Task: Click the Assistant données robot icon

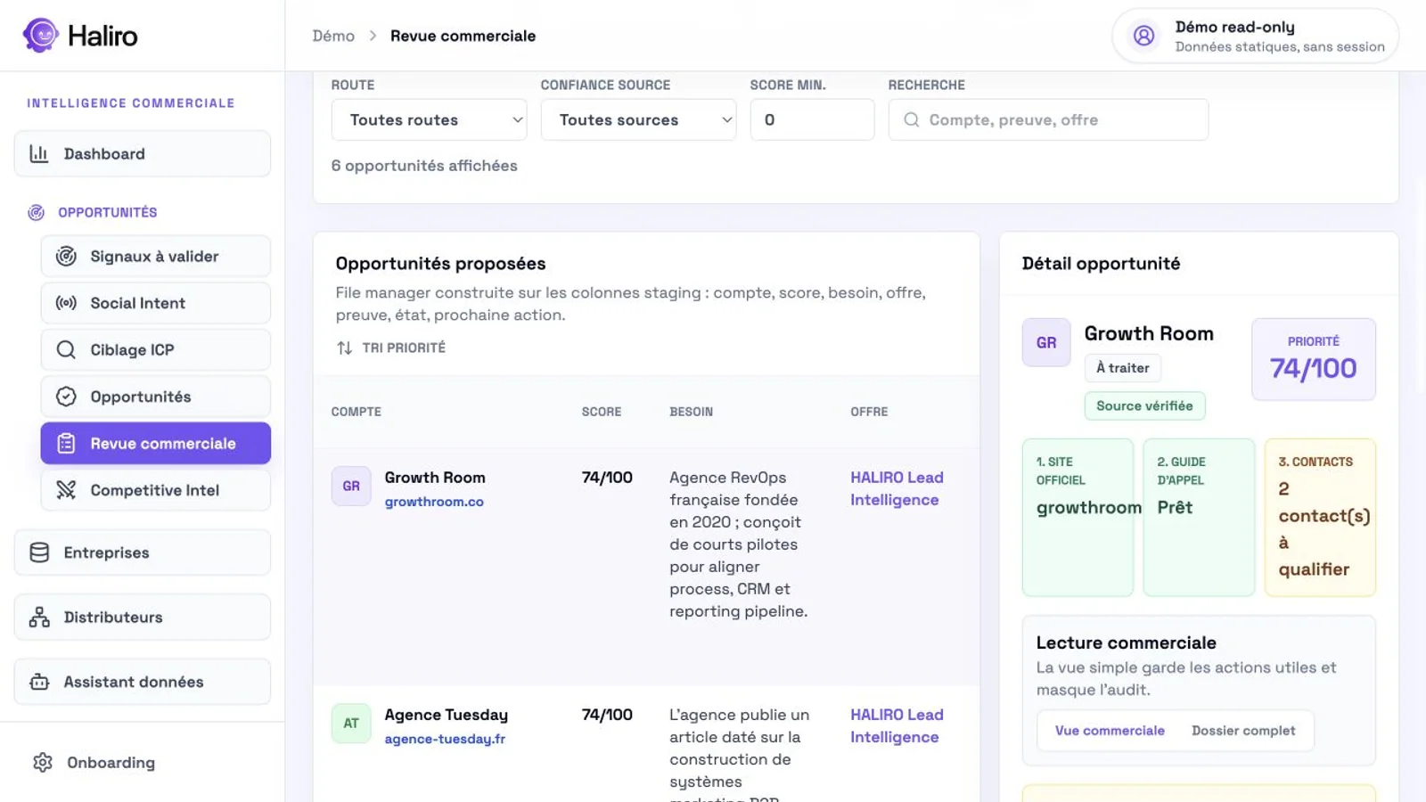Action: (39, 682)
